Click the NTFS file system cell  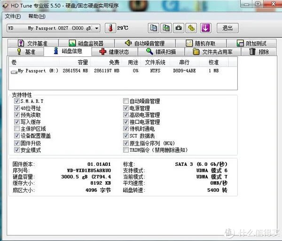[155, 71]
